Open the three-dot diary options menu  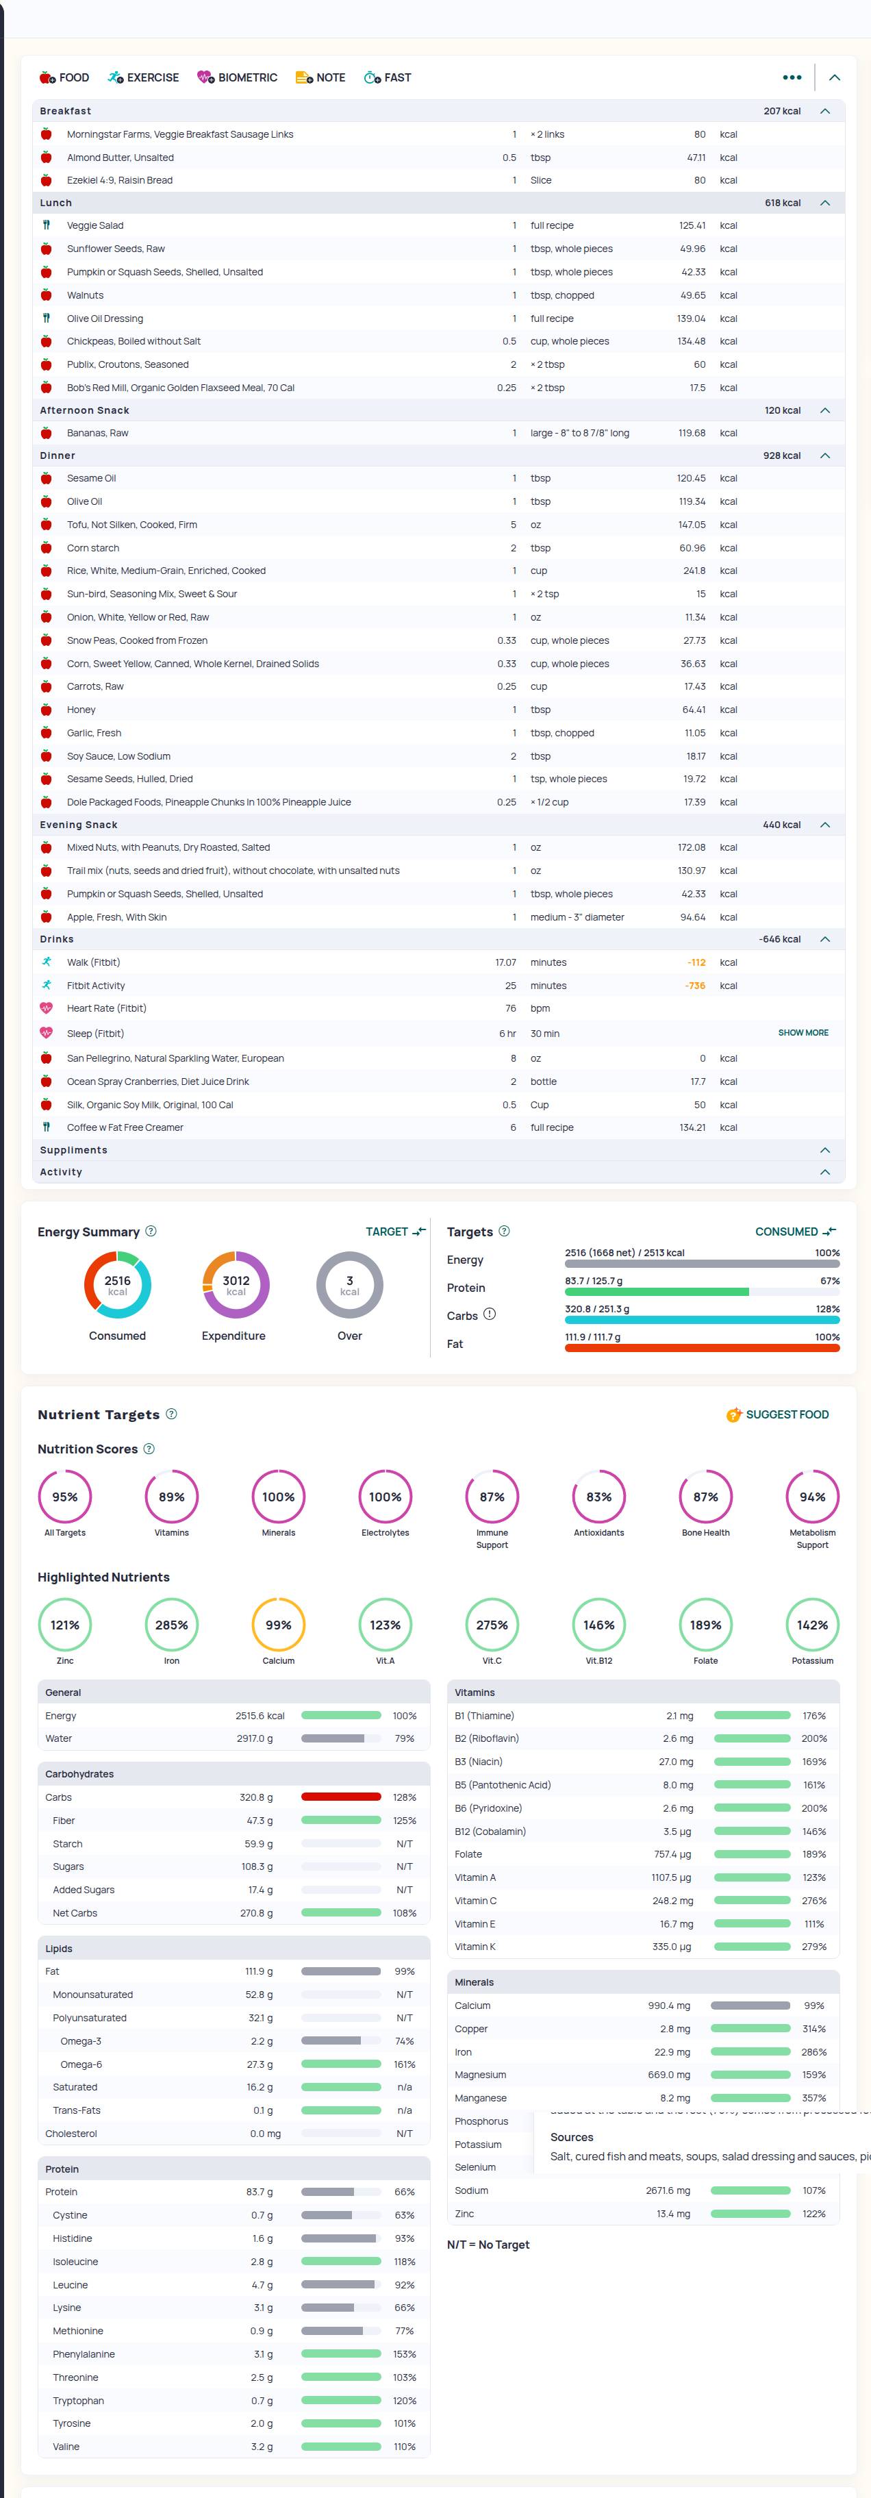792,77
